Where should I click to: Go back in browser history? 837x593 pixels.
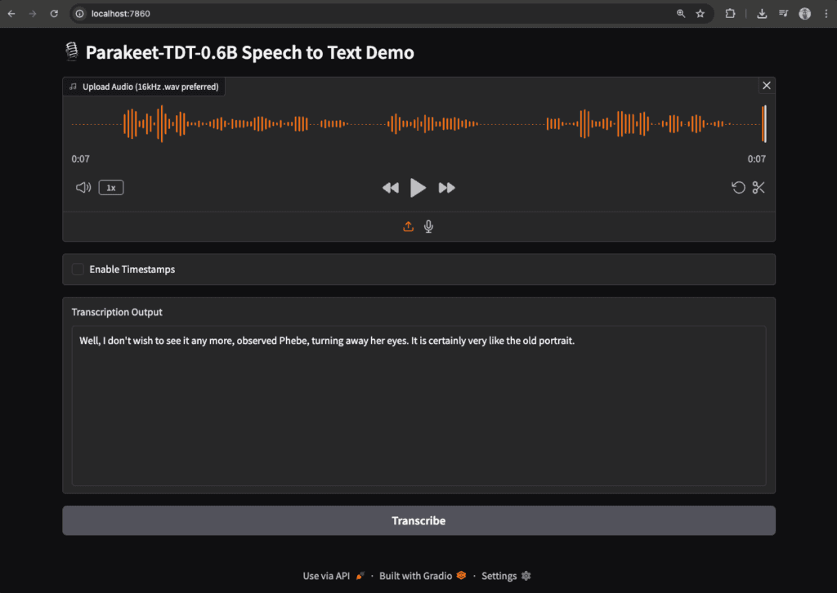point(11,14)
